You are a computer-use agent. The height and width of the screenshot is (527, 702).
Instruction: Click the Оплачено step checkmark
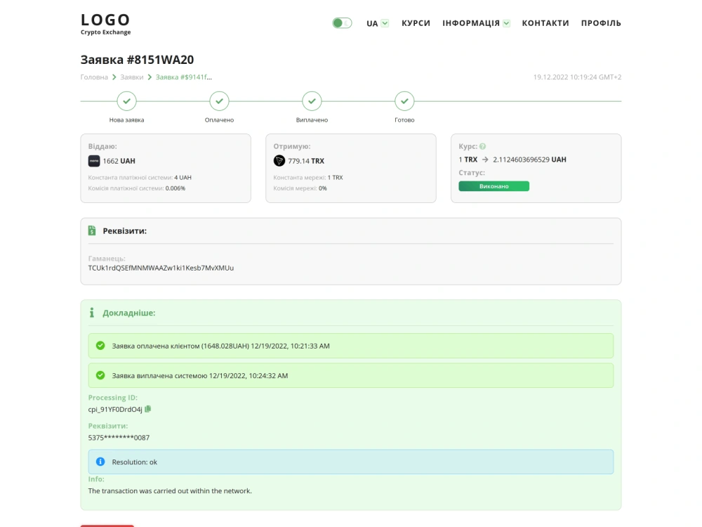(219, 101)
